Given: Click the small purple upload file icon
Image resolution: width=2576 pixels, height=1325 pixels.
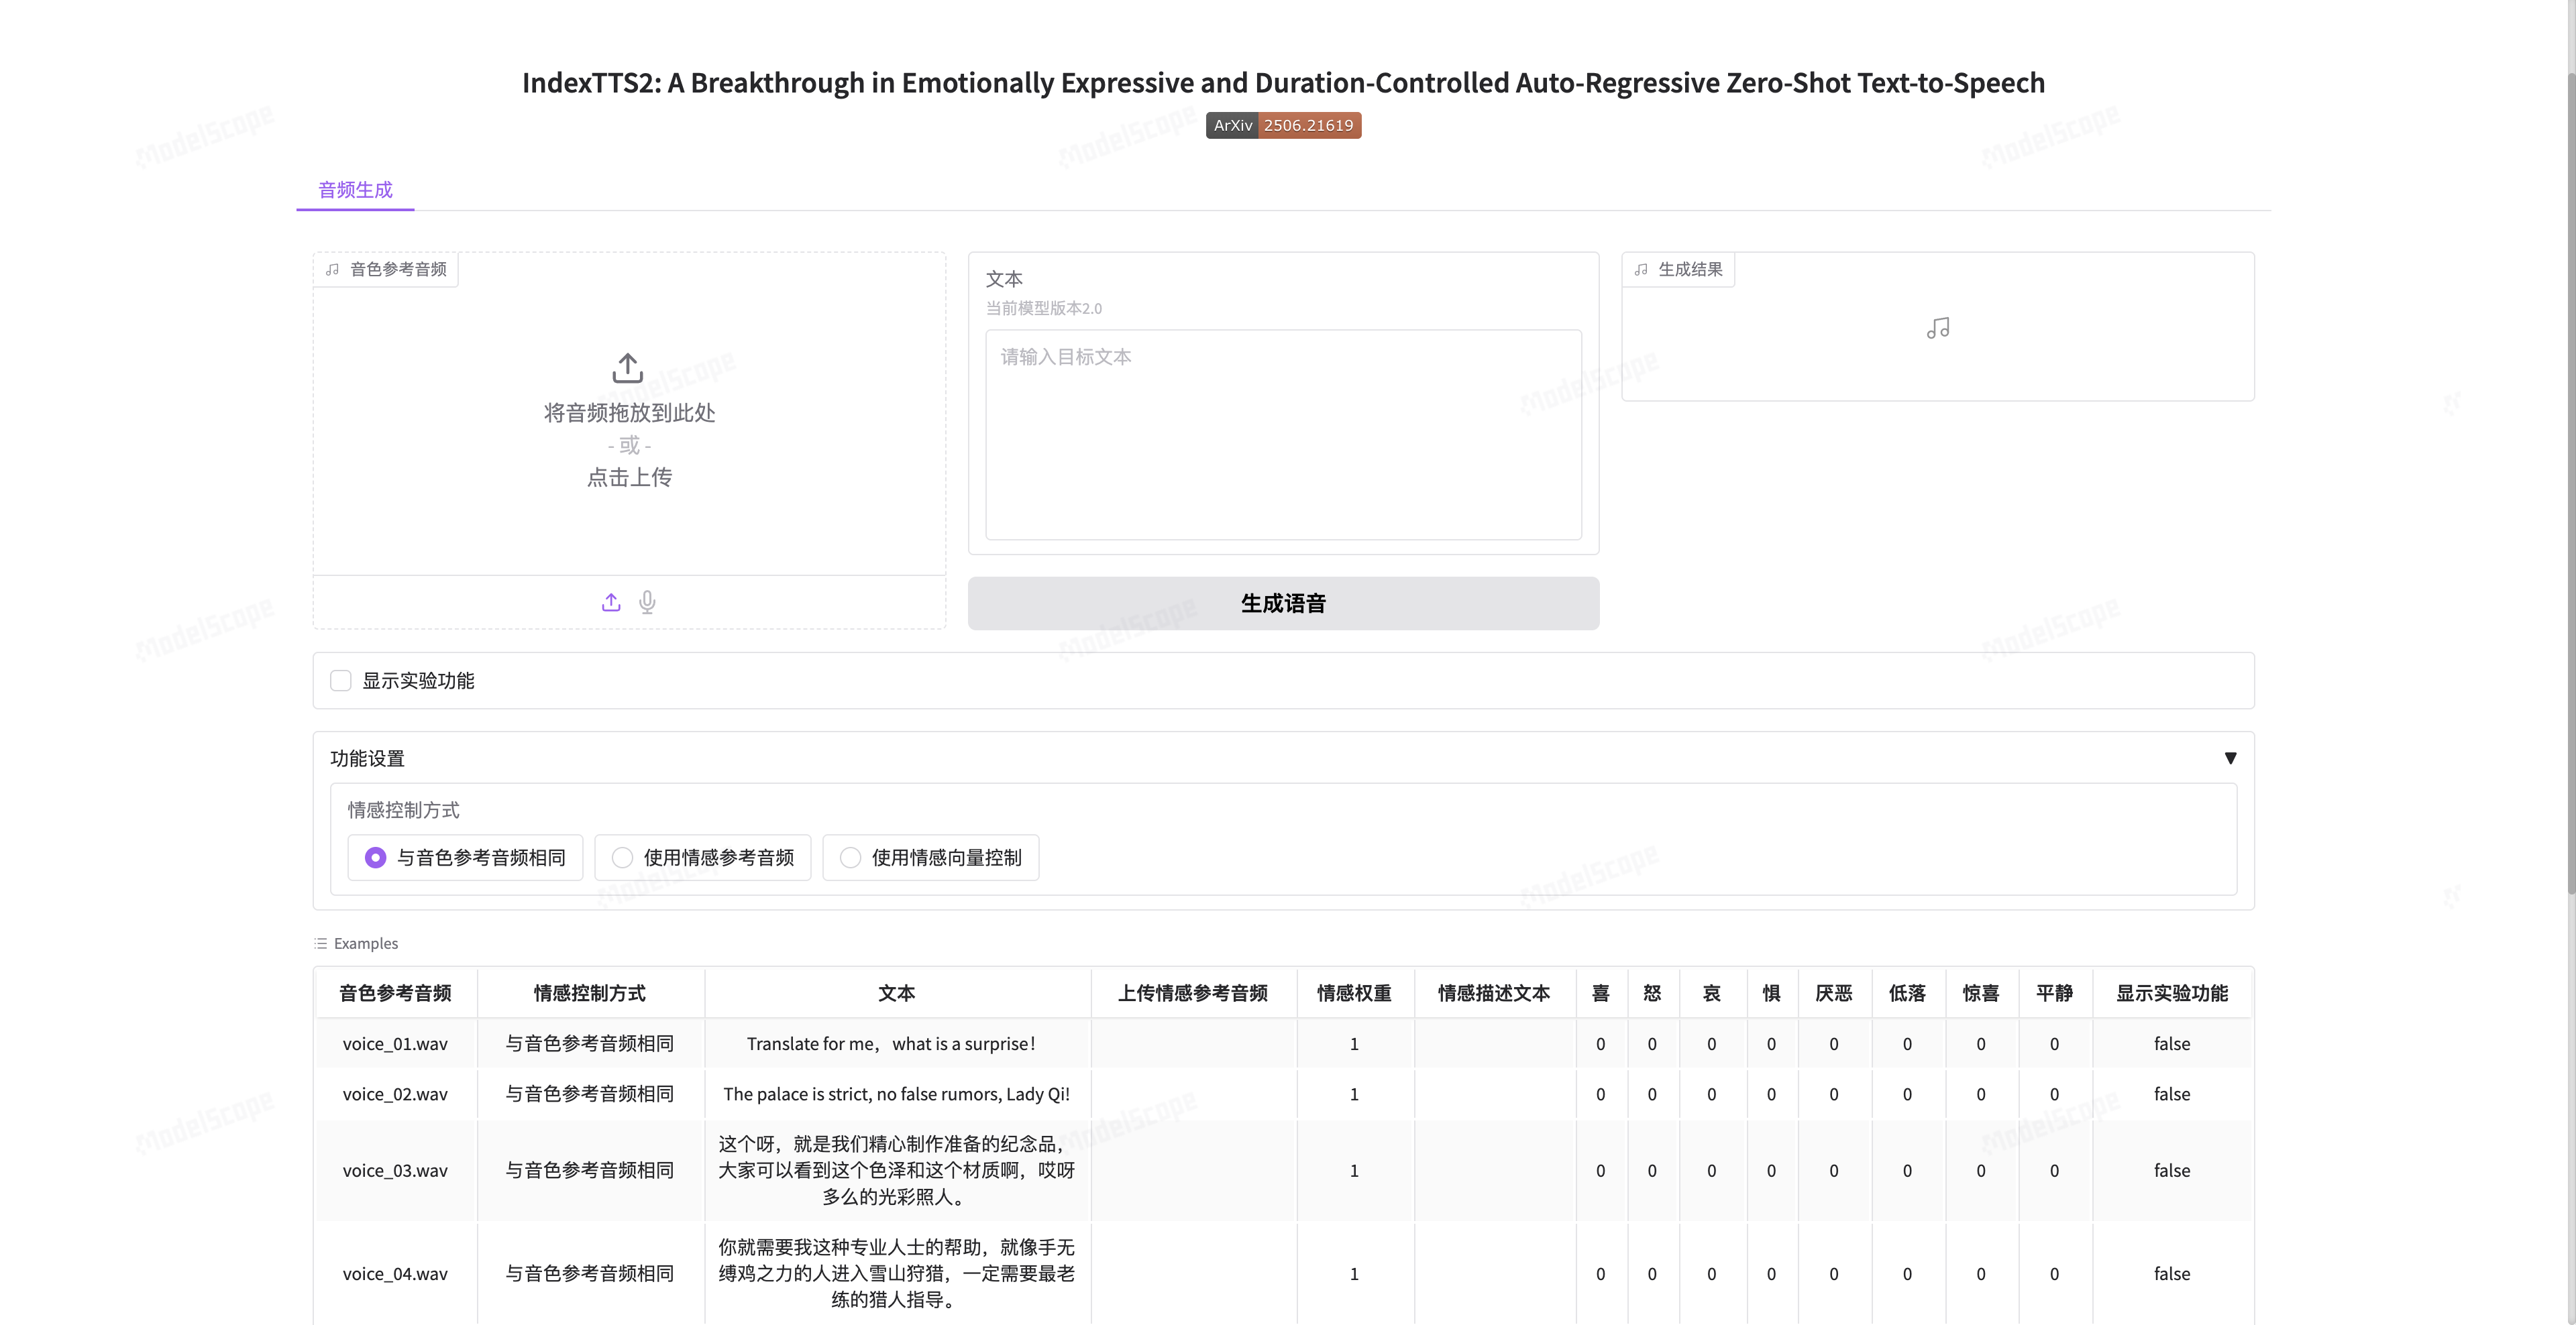Looking at the screenshot, I should 611,601.
